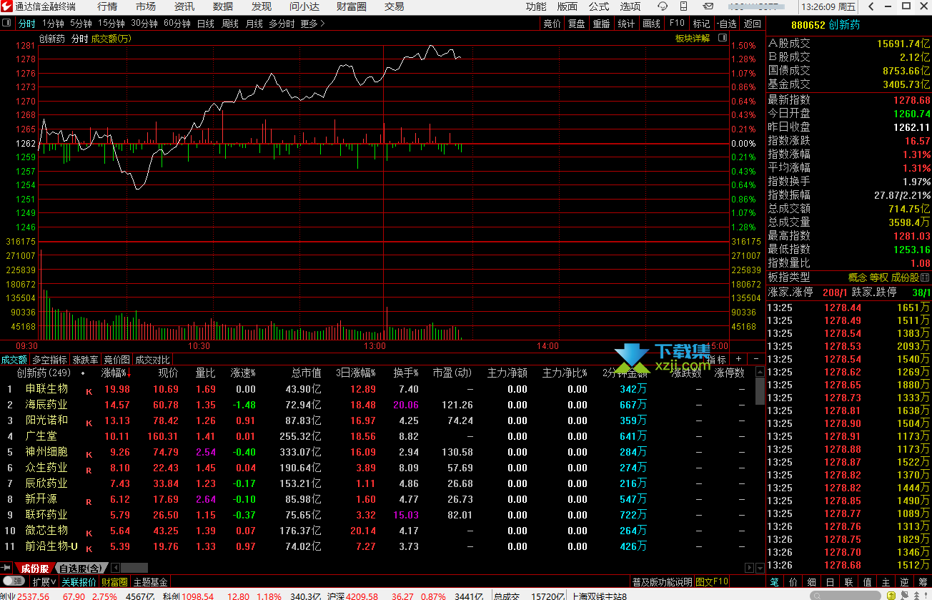Click 图文F10 at bottom bar
Screen dimensions: 932x600
[712, 582]
